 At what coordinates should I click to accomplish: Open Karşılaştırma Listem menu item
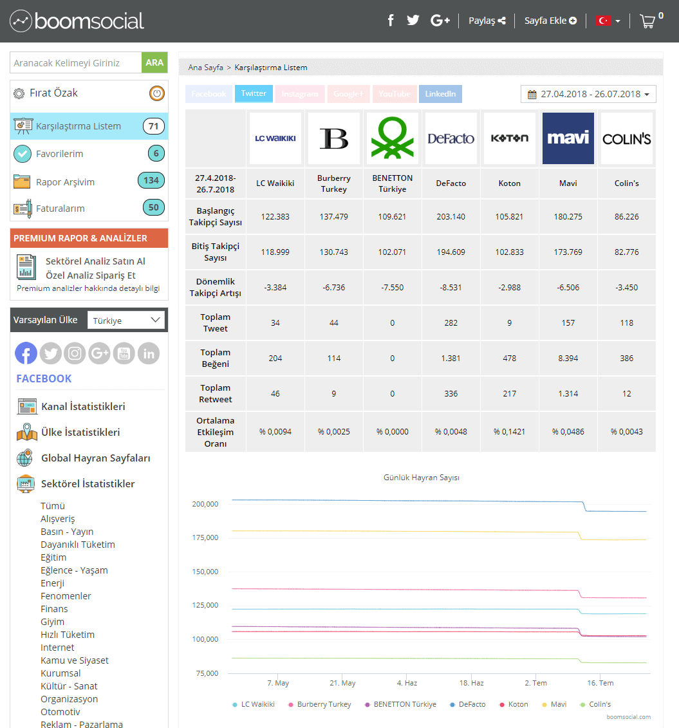[x=89, y=126]
